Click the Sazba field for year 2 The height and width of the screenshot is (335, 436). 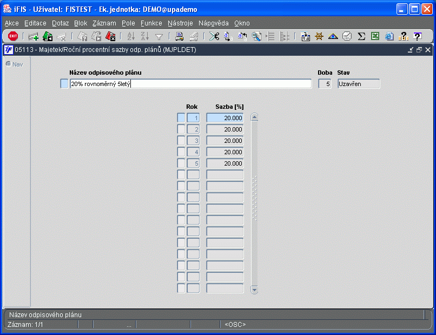225,129
